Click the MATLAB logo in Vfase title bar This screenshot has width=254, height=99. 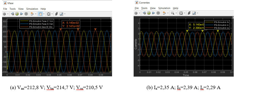(5, 3)
